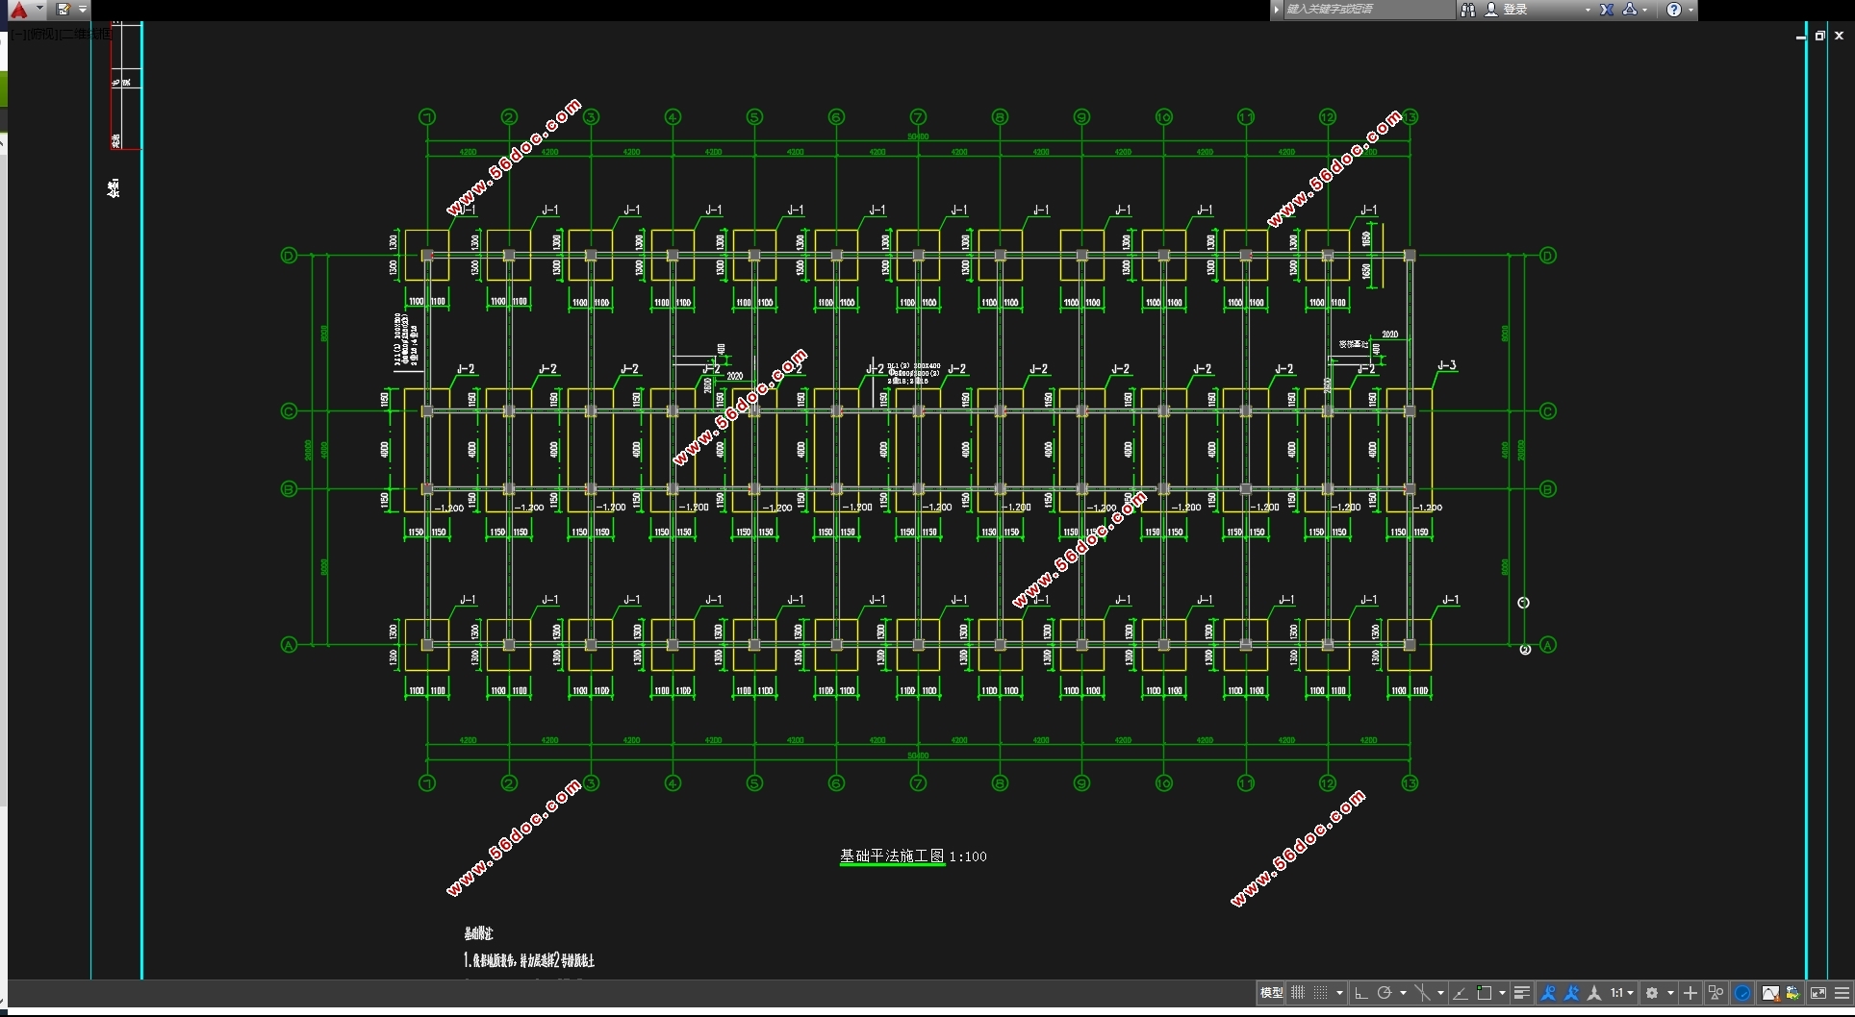Click the Save As quick access icon
This screenshot has height=1017, width=1855.
coord(64,10)
